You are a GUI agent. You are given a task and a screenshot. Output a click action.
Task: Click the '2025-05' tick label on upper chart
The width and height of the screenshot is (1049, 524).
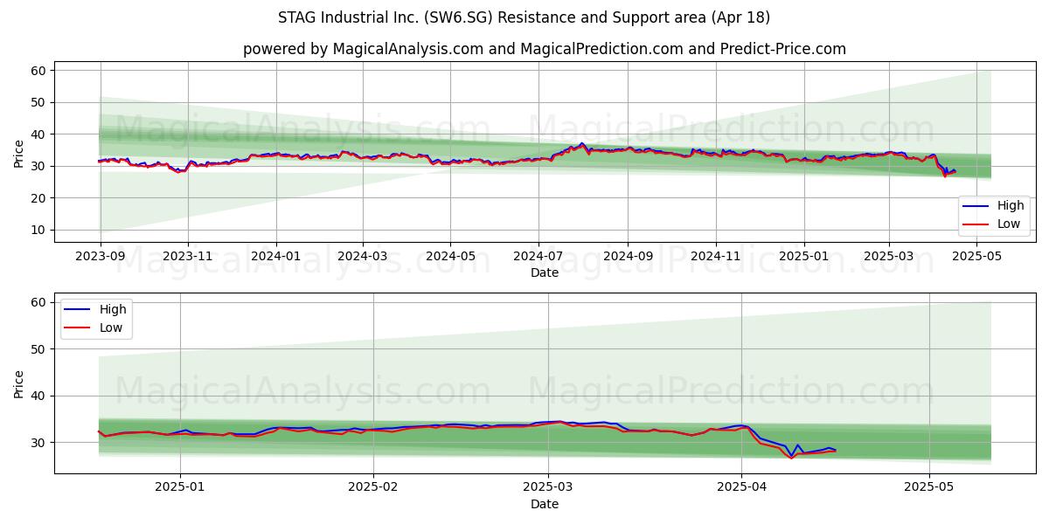click(976, 257)
